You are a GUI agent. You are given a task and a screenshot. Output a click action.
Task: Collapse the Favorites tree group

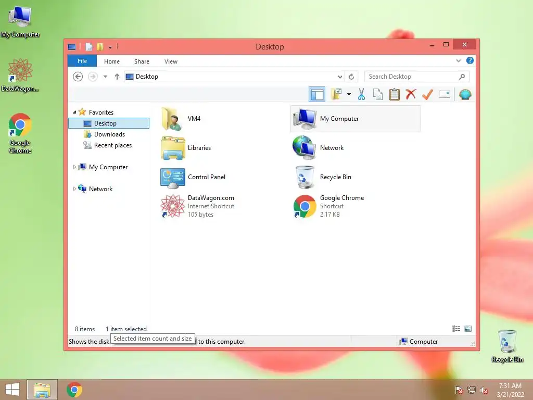(x=74, y=112)
